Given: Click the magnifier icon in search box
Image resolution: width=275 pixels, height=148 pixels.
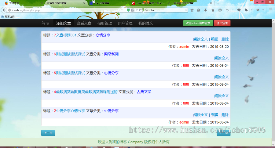Looking at the screenshot, I should pos(147,10).
